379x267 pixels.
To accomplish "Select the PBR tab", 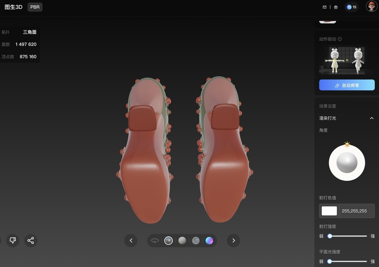I will click(x=35, y=7).
